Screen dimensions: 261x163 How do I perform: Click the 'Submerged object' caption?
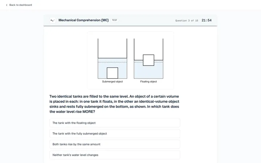[x=112, y=81]
